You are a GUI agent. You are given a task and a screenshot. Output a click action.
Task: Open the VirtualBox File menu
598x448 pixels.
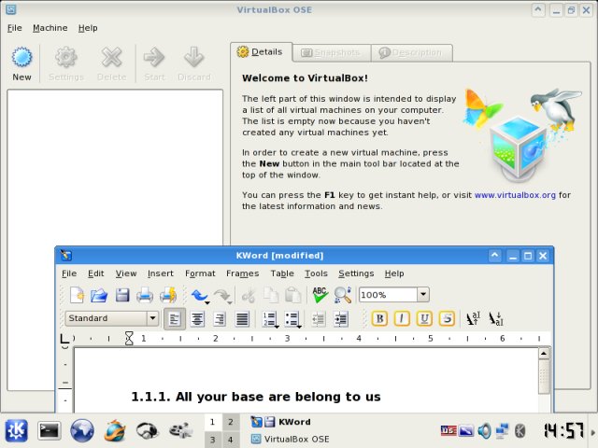click(x=15, y=28)
